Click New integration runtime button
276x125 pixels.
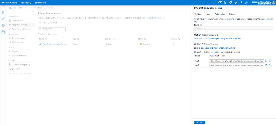coord(43,23)
